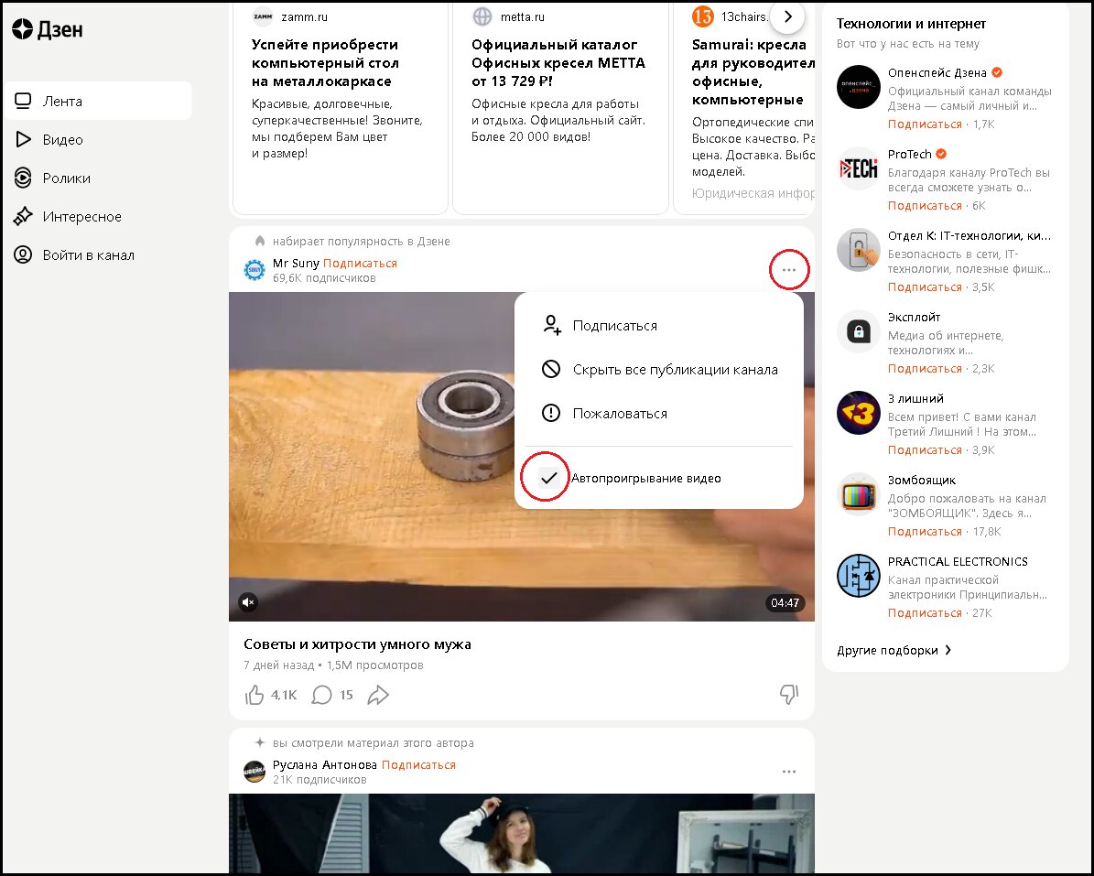Click the Дзен logo
Image resolution: width=1094 pixels, height=876 pixels.
point(48,29)
